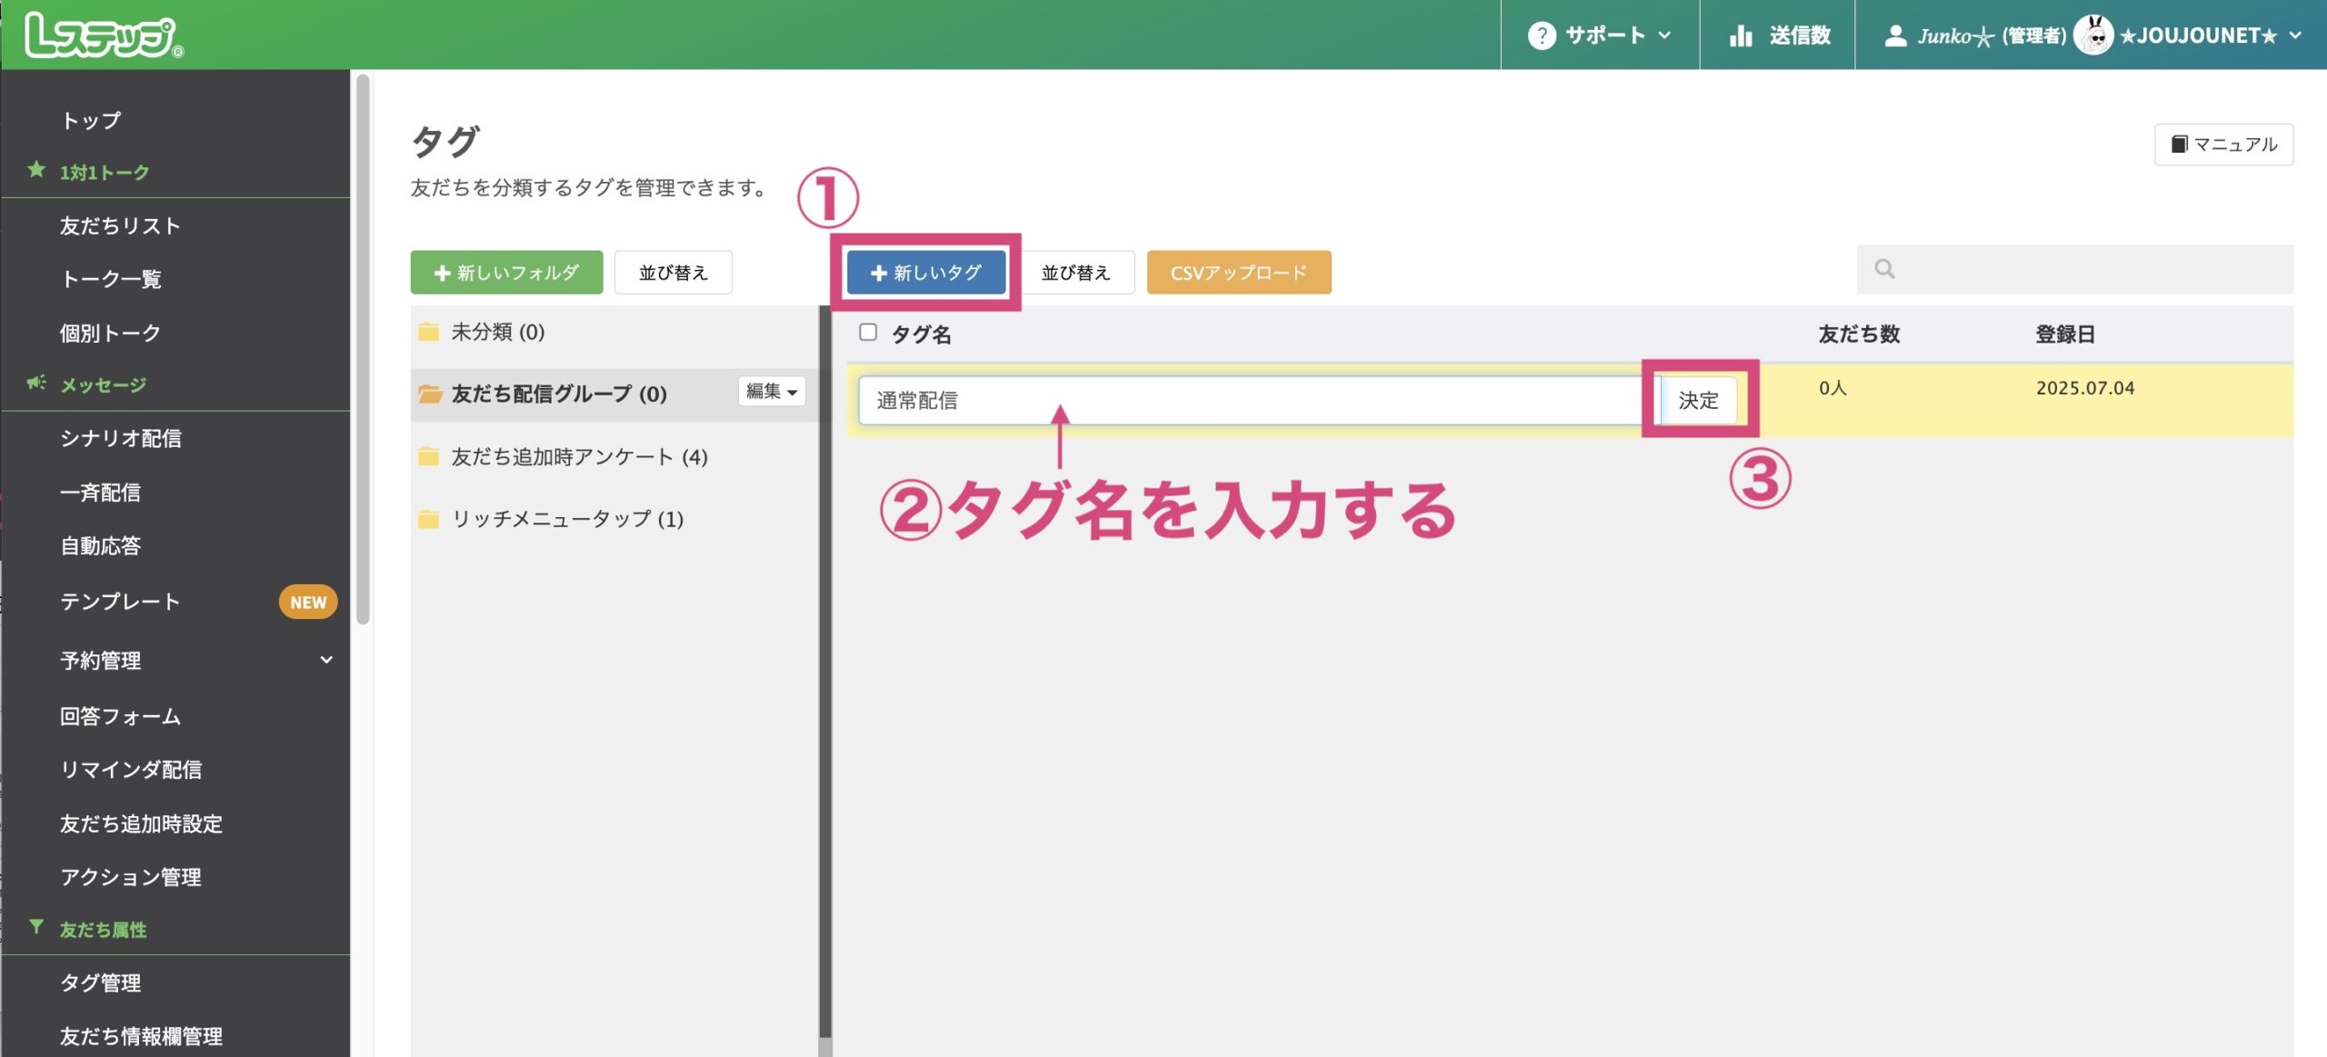Click the folder panel vertical scrollbar
The width and height of the screenshot is (2327, 1057).
tap(825, 673)
